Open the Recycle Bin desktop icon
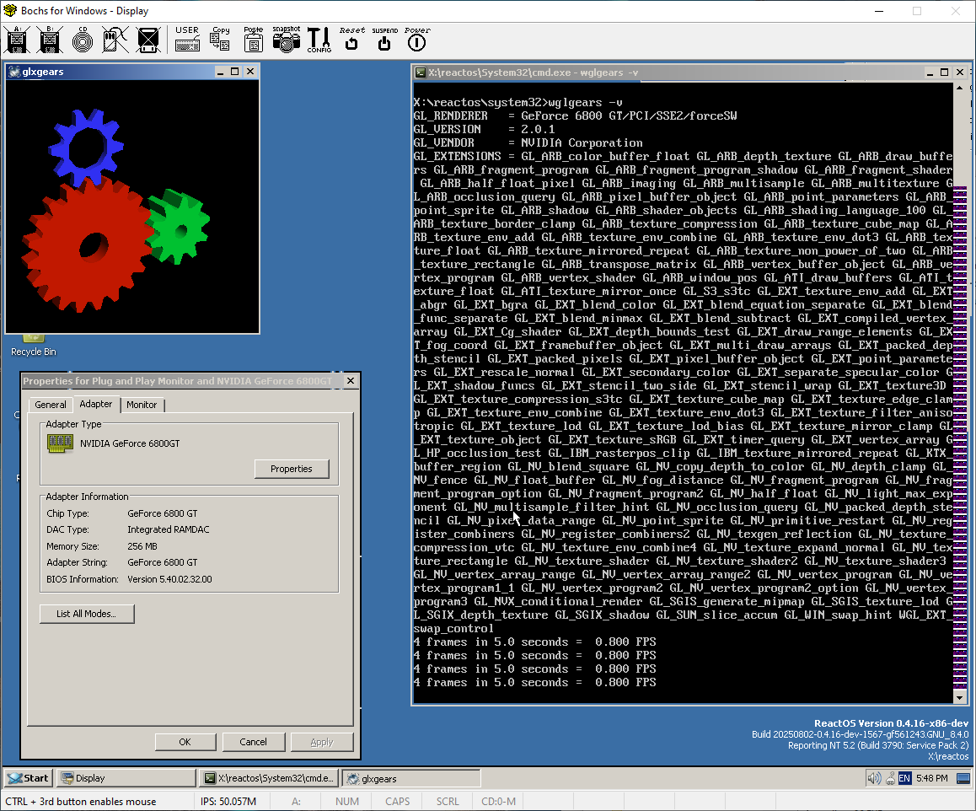 coord(34,346)
